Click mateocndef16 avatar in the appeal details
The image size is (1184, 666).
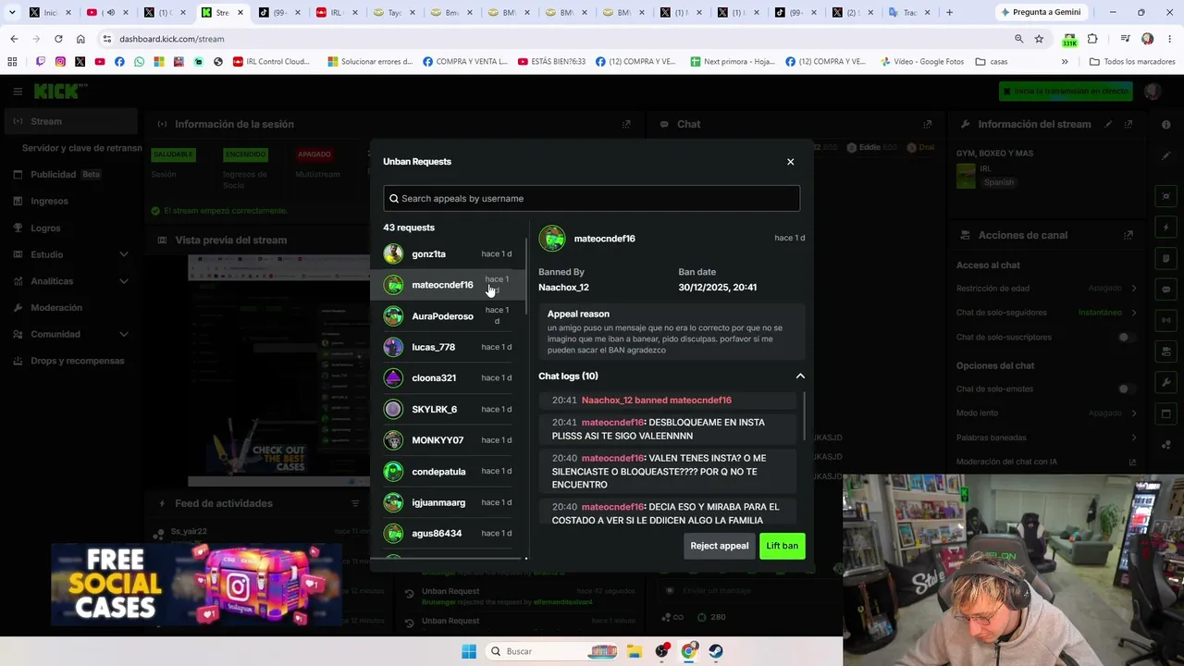[x=552, y=239]
